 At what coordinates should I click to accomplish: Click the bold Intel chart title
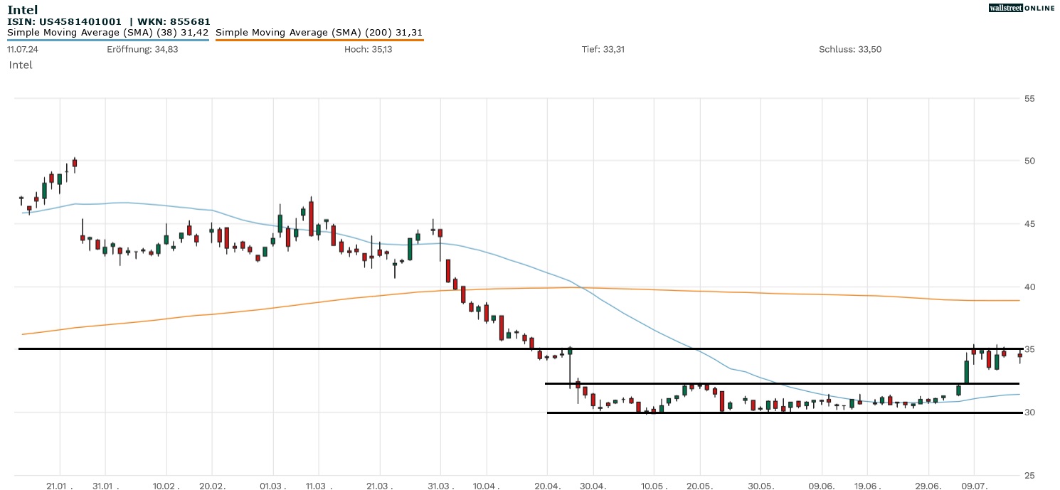22,10
